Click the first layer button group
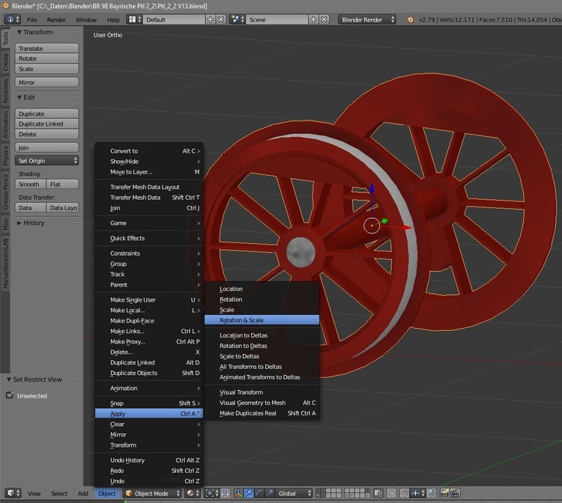 [328, 493]
